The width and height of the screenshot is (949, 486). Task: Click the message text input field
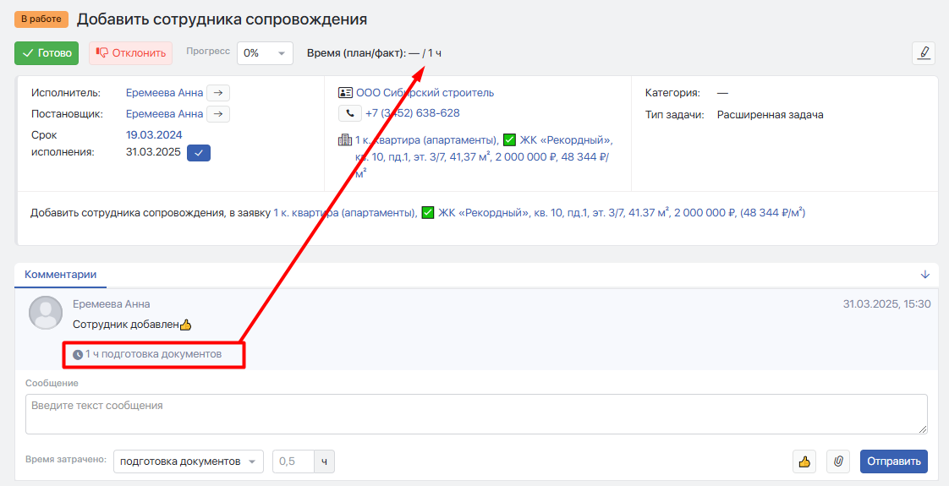476,414
